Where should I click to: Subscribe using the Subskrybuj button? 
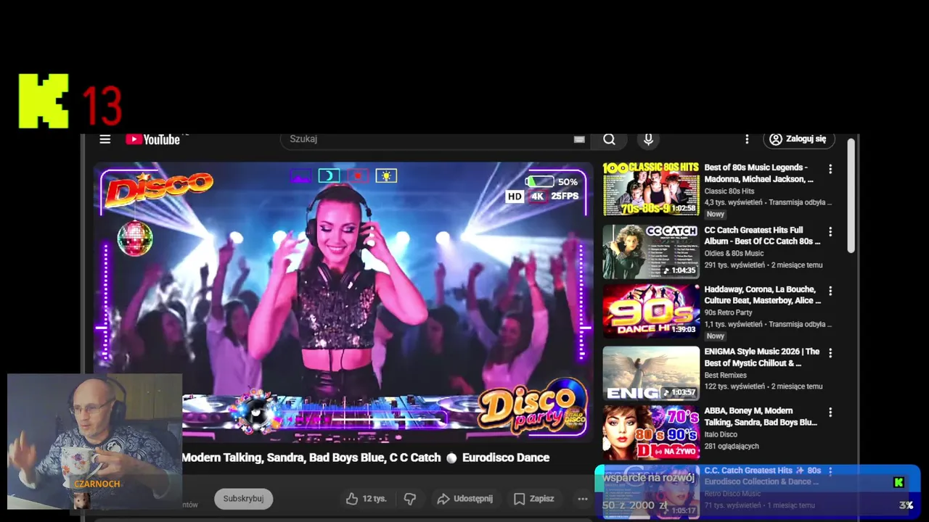[243, 499]
